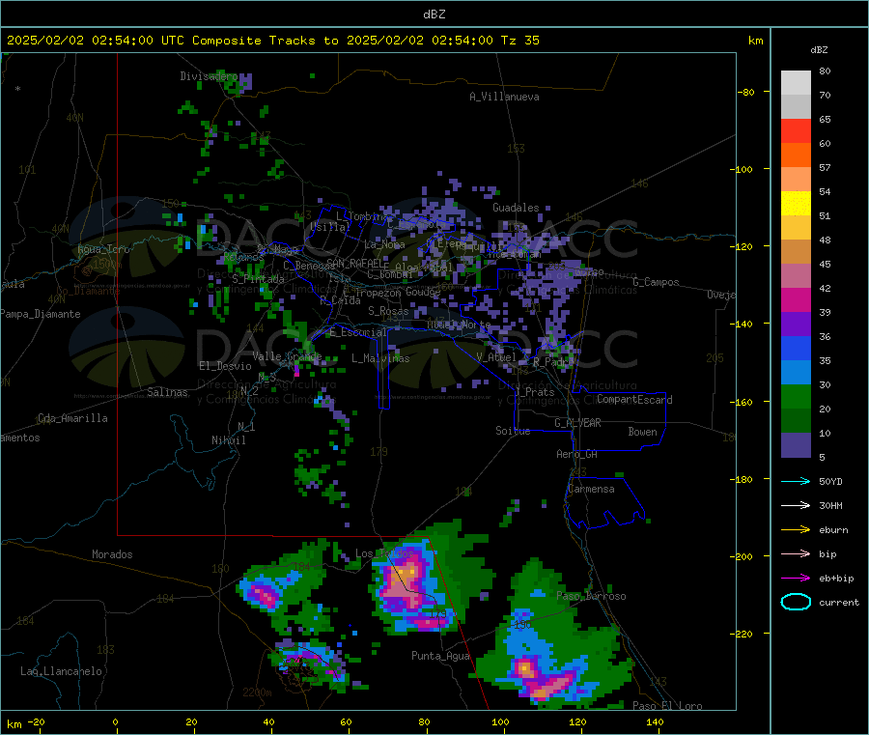The height and width of the screenshot is (735, 869).
Task: Click the Cda_Amarilla place label
Action: [x=72, y=418]
